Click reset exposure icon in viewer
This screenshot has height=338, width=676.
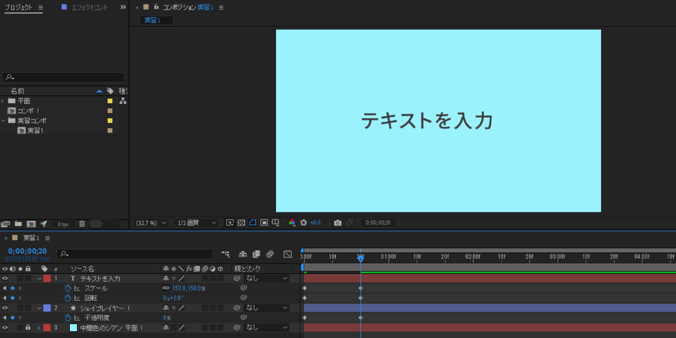[304, 223]
